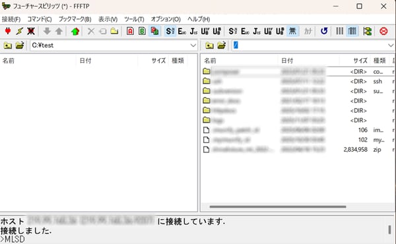The height and width of the screenshot is (244, 396).
Task: Open the 表示(V) menu
Action: pos(108,19)
